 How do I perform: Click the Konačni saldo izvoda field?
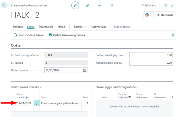[x=151, y=63]
